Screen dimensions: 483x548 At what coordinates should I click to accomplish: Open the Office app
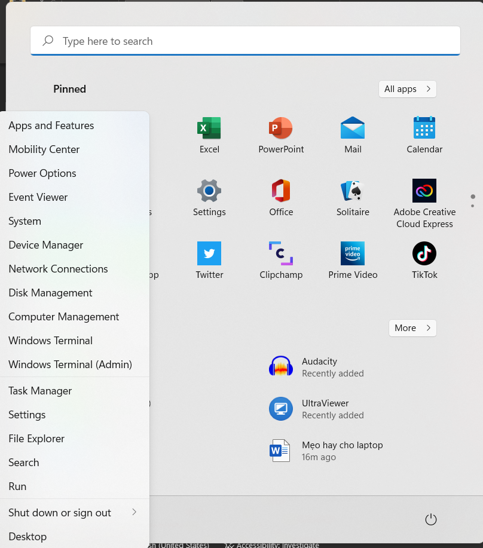[x=281, y=197]
